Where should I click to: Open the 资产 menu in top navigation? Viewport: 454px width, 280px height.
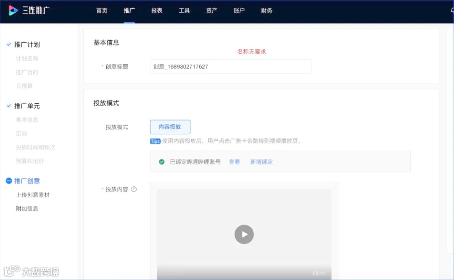tap(211, 10)
